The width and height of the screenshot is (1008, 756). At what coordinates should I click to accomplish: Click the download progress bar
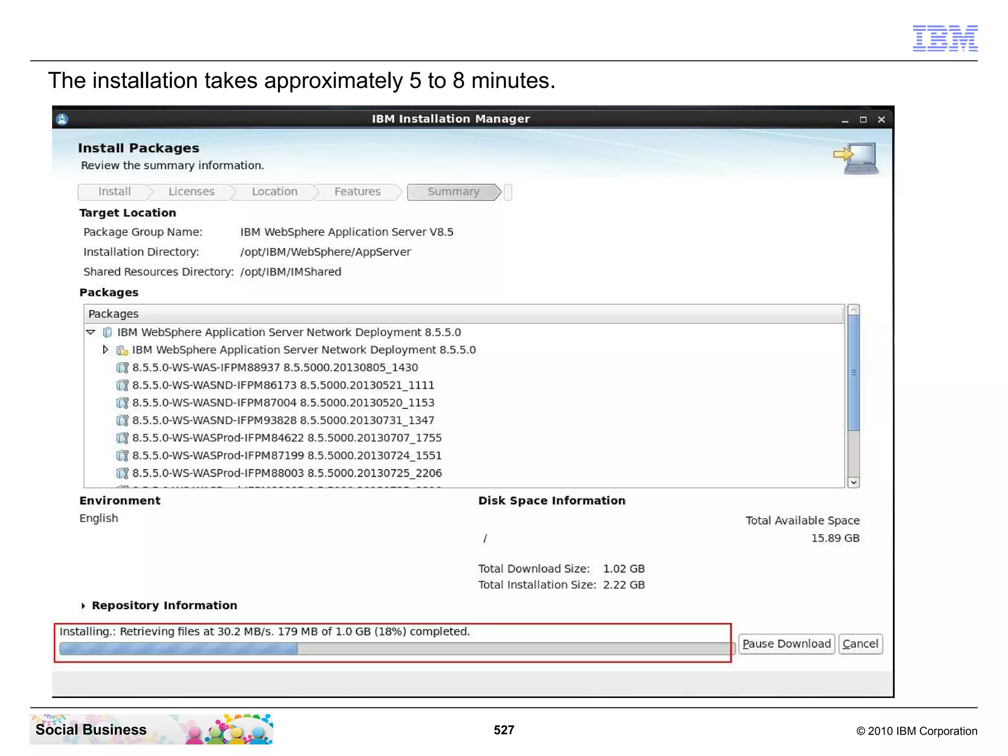[x=397, y=649]
